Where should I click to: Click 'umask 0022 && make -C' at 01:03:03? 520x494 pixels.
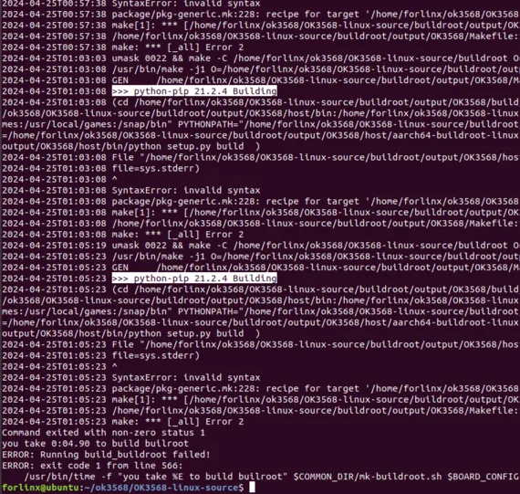pos(170,58)
